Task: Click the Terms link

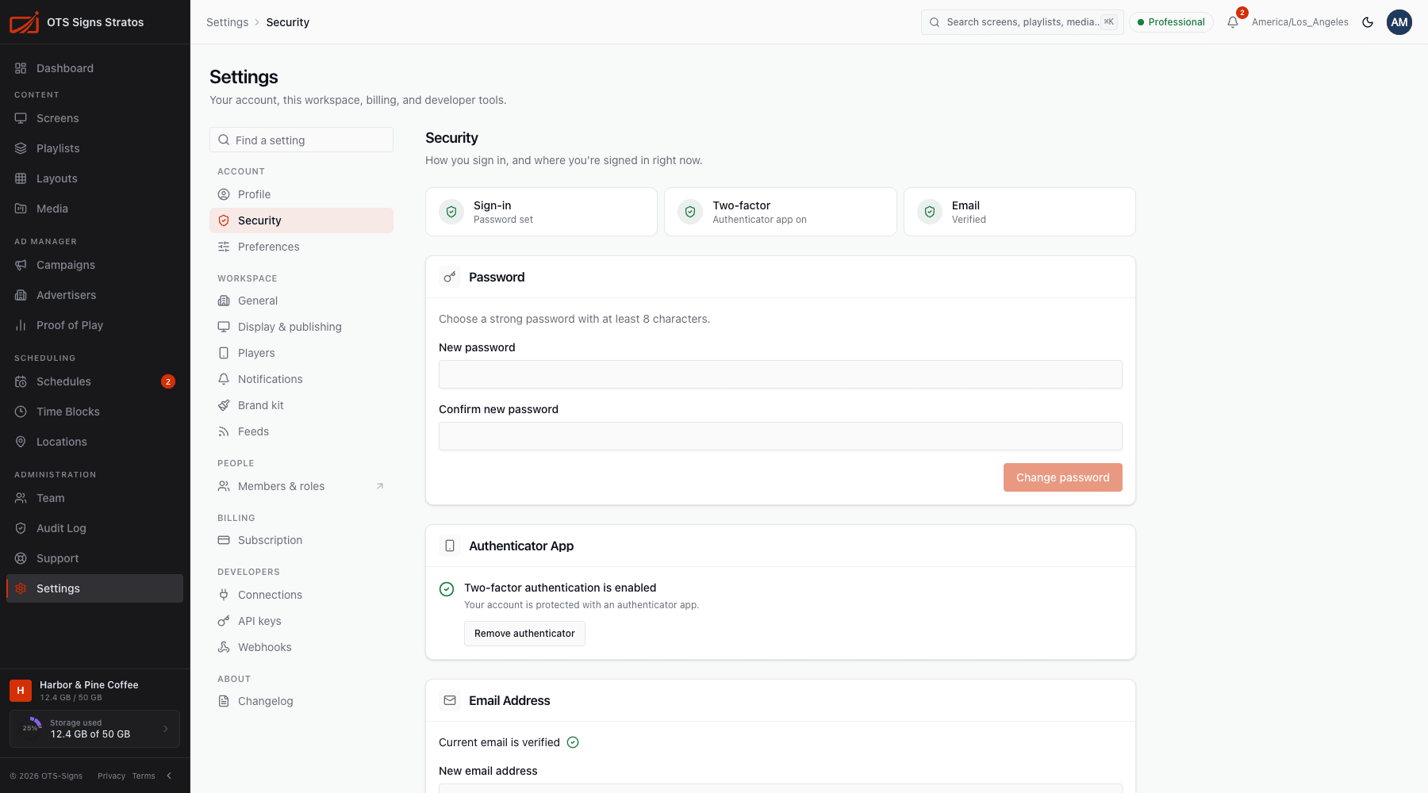Action: pos(144,776)
